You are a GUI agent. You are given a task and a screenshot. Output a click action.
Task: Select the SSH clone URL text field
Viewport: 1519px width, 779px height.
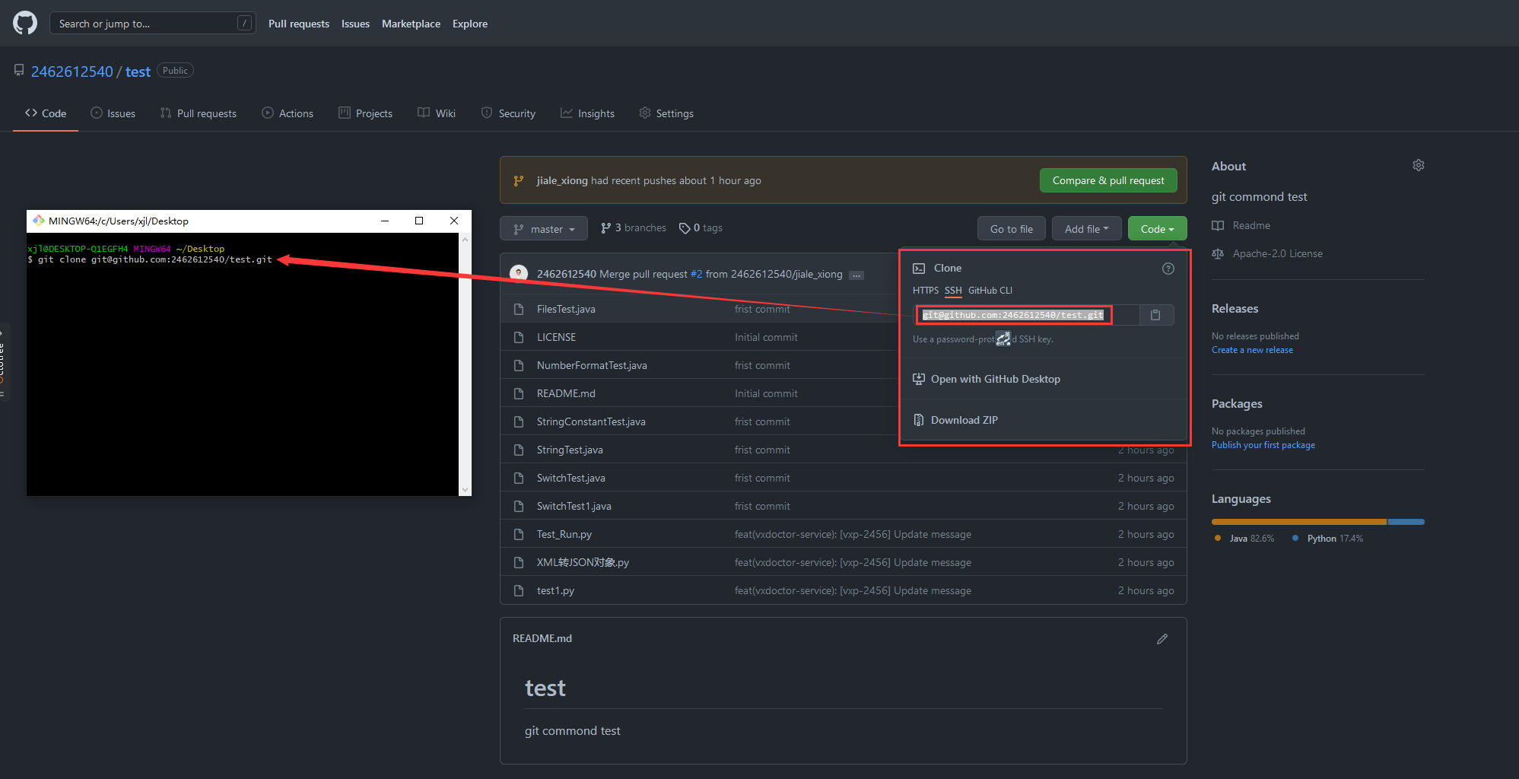point(1027,315)
